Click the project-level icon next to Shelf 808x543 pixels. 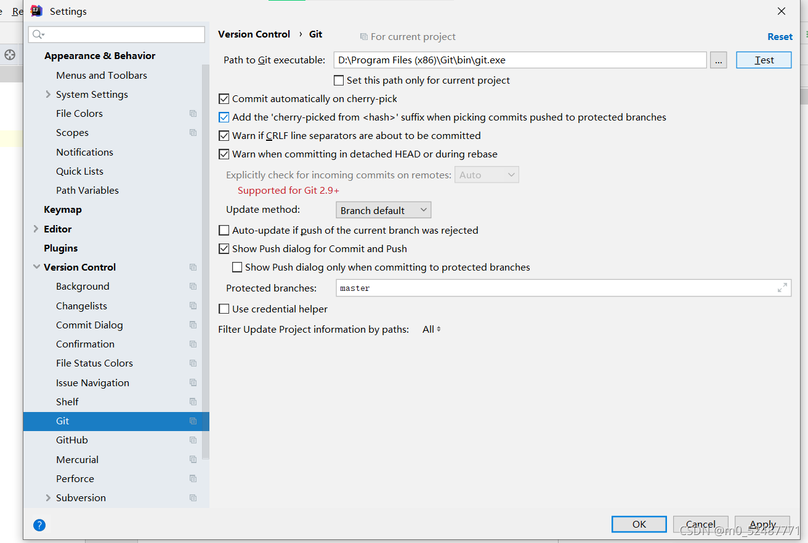pyautogui.click(x=193, y=402)
